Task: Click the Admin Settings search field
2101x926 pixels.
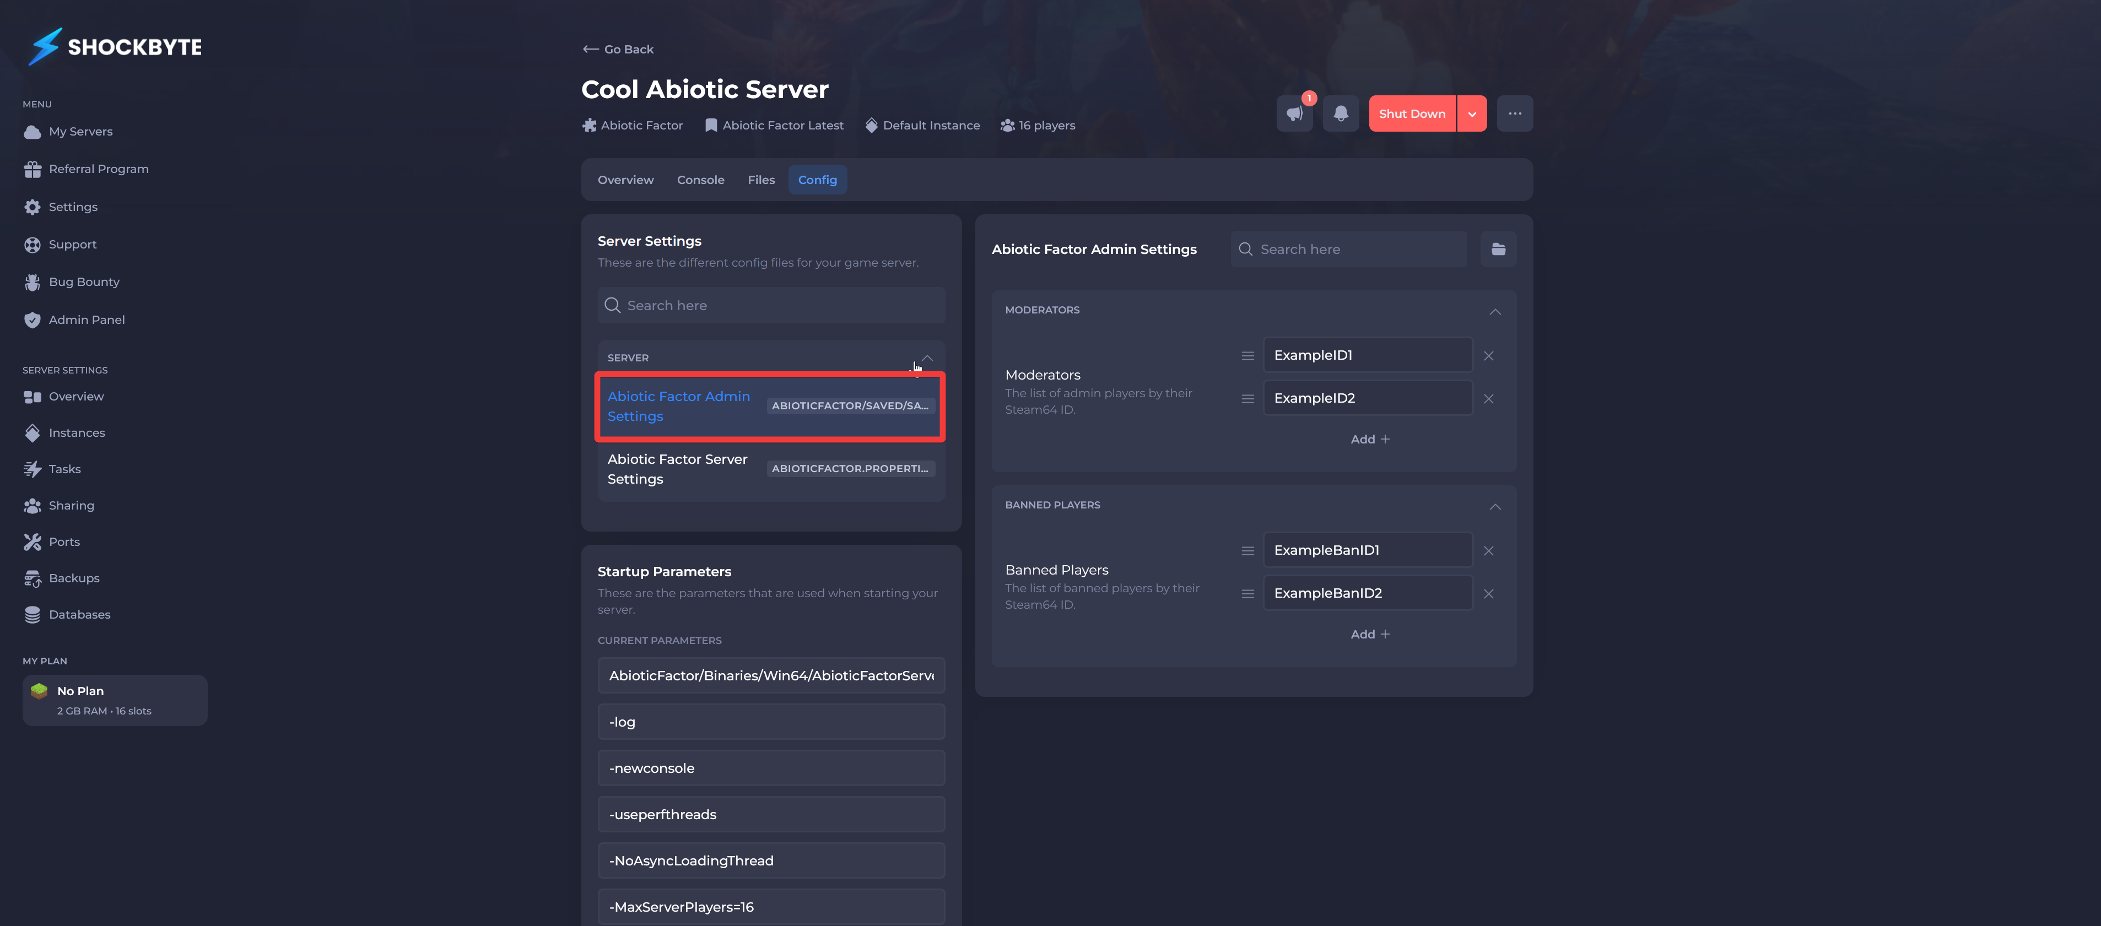Action: (1348, 248)
